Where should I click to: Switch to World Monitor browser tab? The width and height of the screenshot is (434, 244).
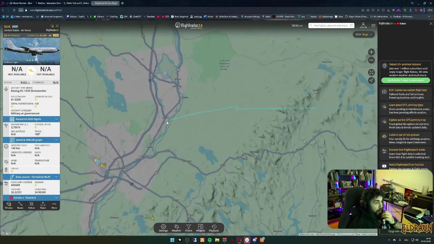(21, 3)
